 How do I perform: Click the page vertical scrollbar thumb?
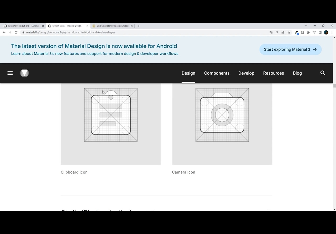coord(334,86)
